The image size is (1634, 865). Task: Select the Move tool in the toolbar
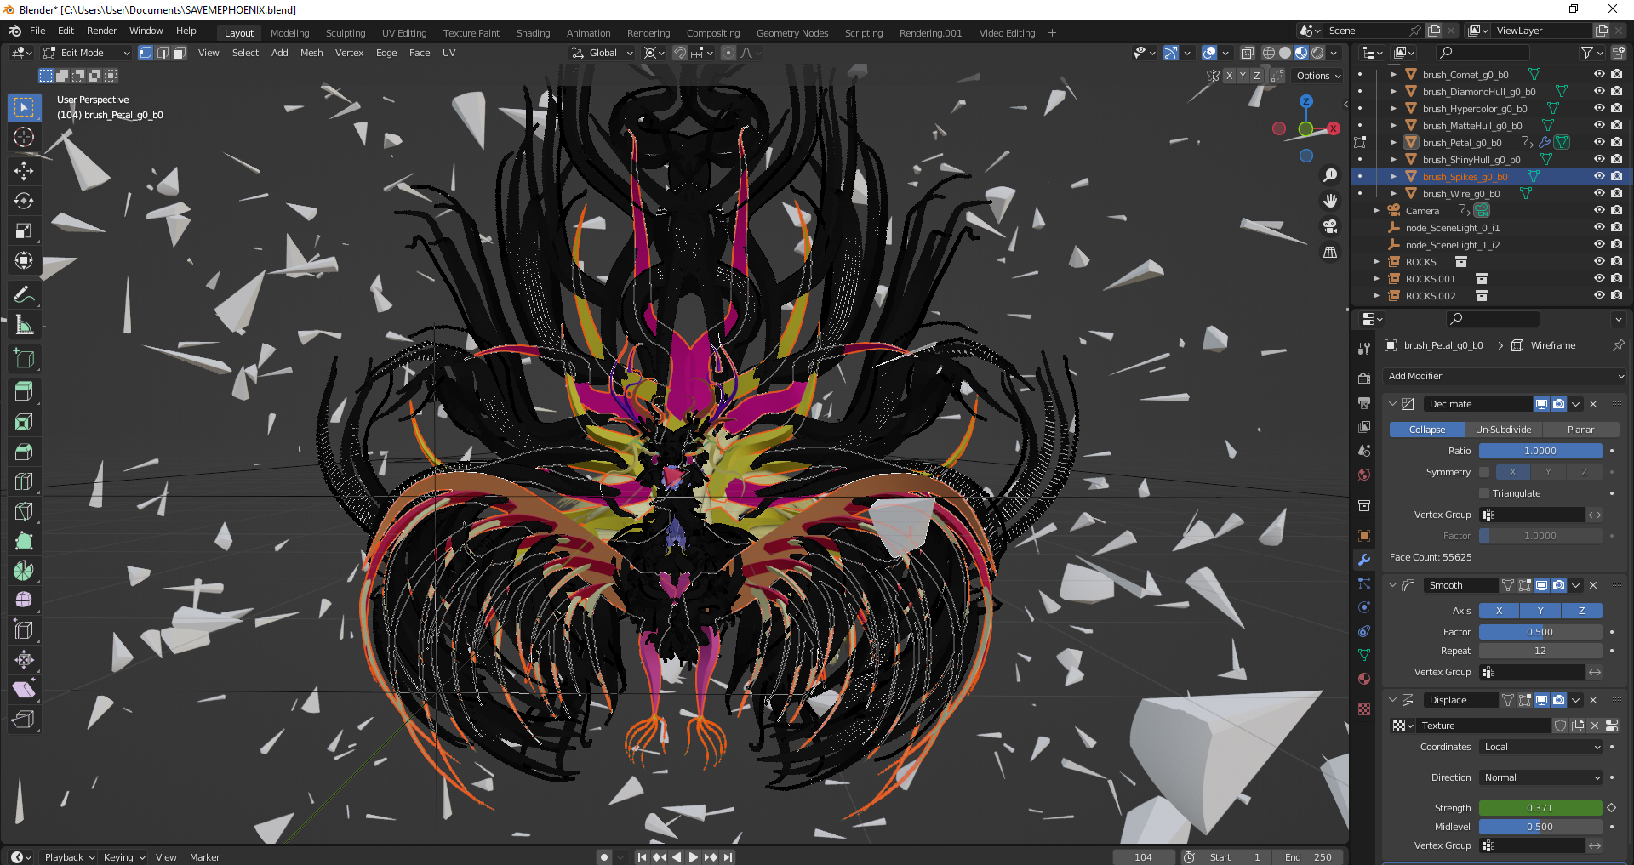pyautogui.click(x=24, y=171)
